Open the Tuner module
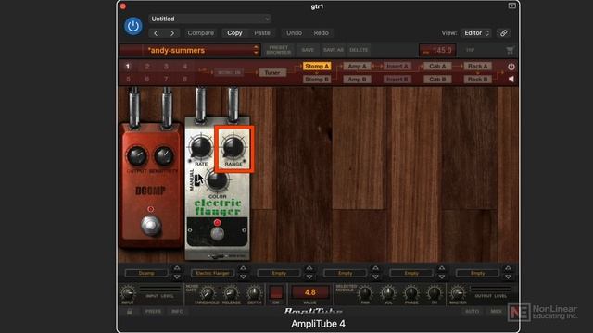The image size is (593, 333). tap(272, 72)
